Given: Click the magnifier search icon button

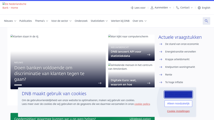Looking at the screenshot, I should pos(206,21).
